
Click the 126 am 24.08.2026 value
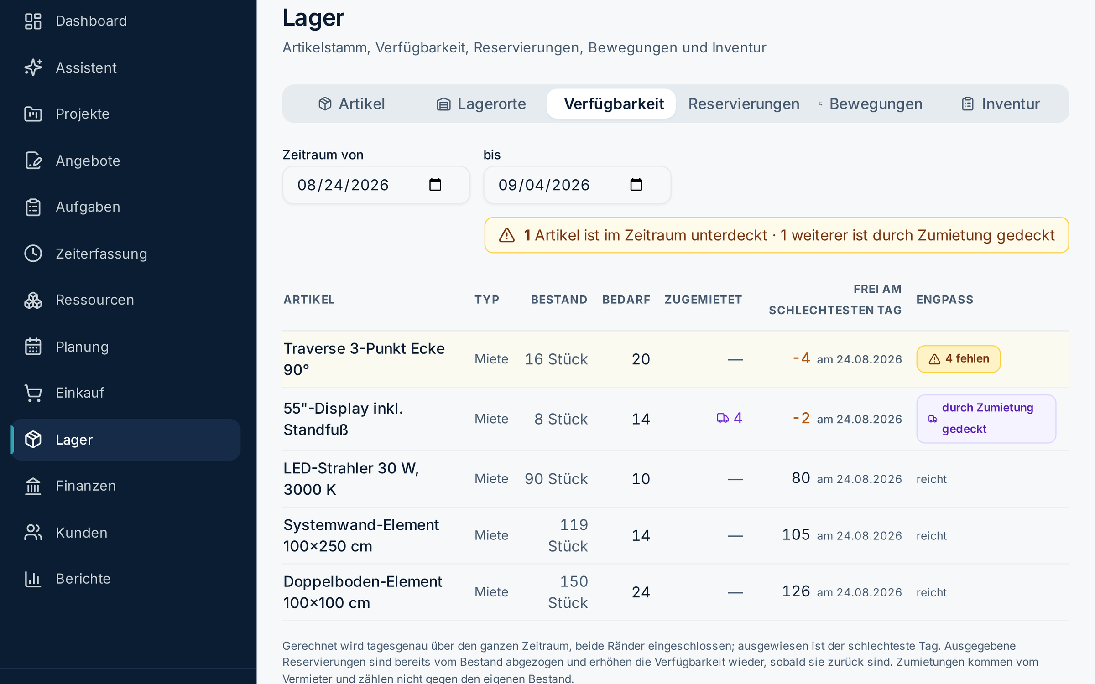pos(842,591)
